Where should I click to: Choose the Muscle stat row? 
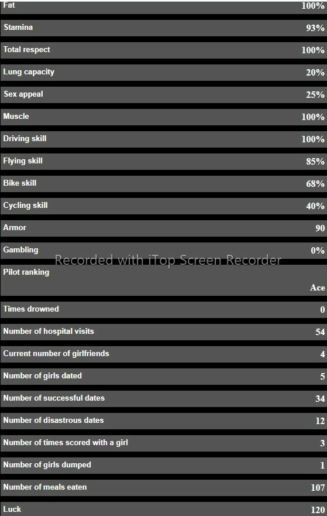pos(163,117)
